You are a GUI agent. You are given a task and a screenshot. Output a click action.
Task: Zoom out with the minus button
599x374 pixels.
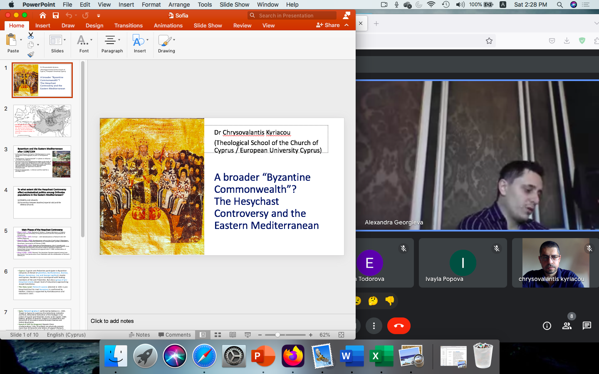[x=260, y=335]
